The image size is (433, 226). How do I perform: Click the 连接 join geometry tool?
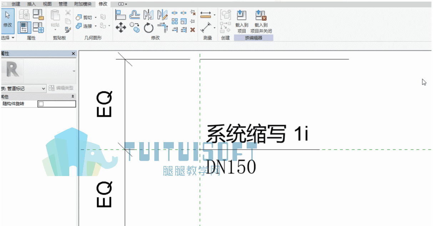tap(84, 26)
